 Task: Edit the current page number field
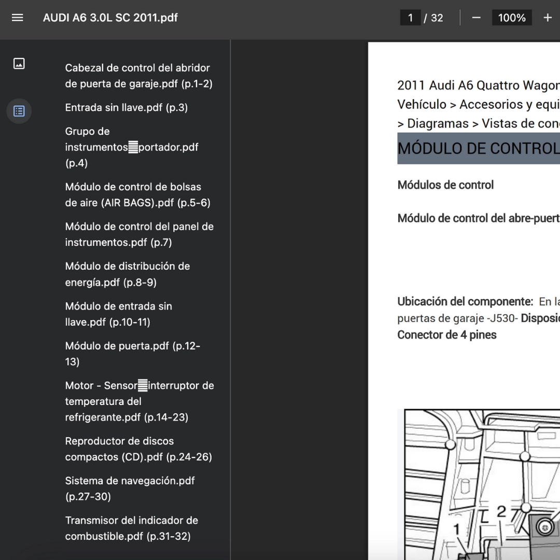point(410,18)
